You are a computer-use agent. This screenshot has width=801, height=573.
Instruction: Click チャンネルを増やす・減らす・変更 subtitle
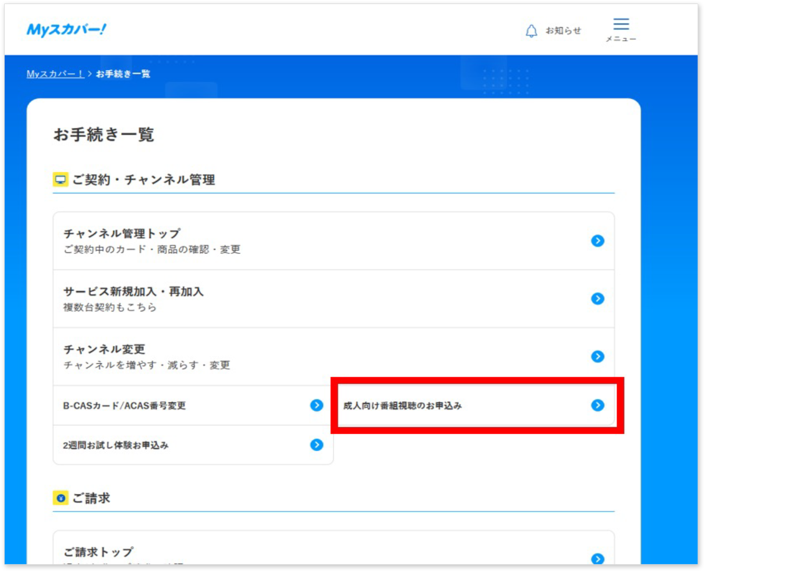click(x=147, y=365)
